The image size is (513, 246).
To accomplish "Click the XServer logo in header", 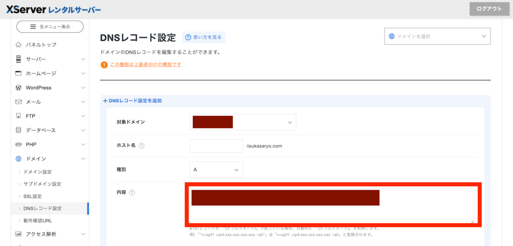I will coord(53,9).
